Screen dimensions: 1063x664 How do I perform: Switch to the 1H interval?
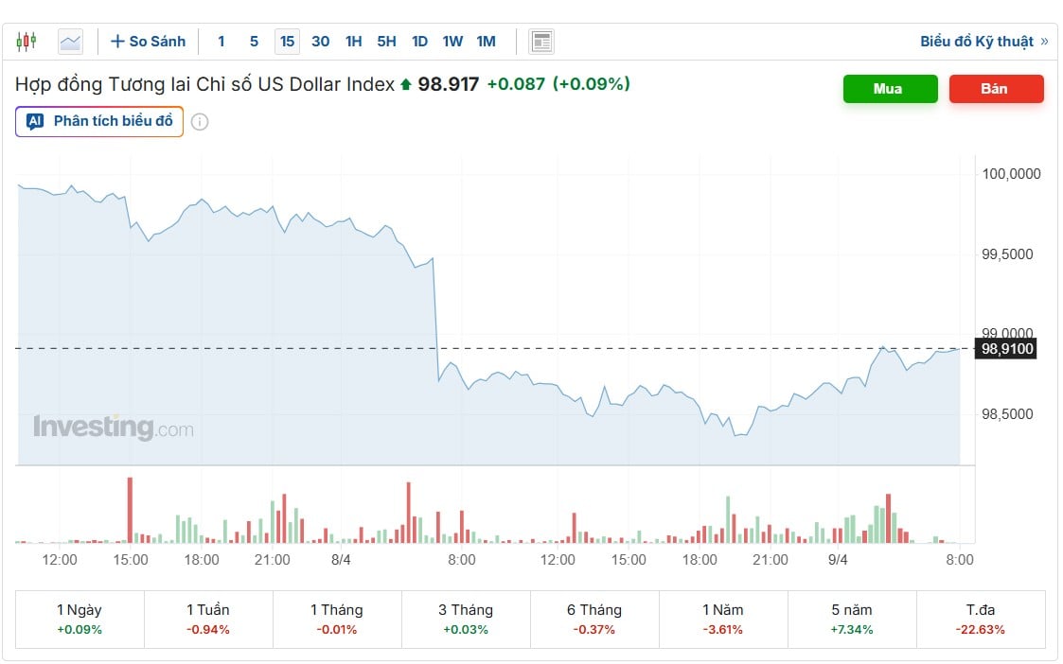(353, 41)
